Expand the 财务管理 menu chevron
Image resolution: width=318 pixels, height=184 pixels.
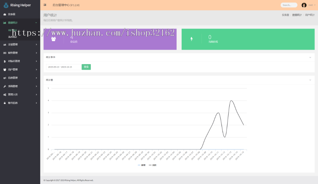coord(36,53)
